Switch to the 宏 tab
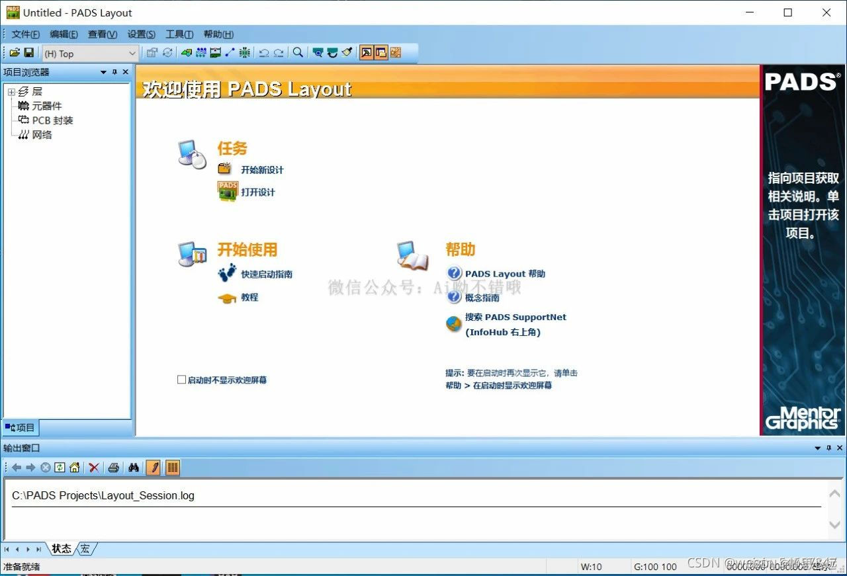 click(x=84, y=548)
